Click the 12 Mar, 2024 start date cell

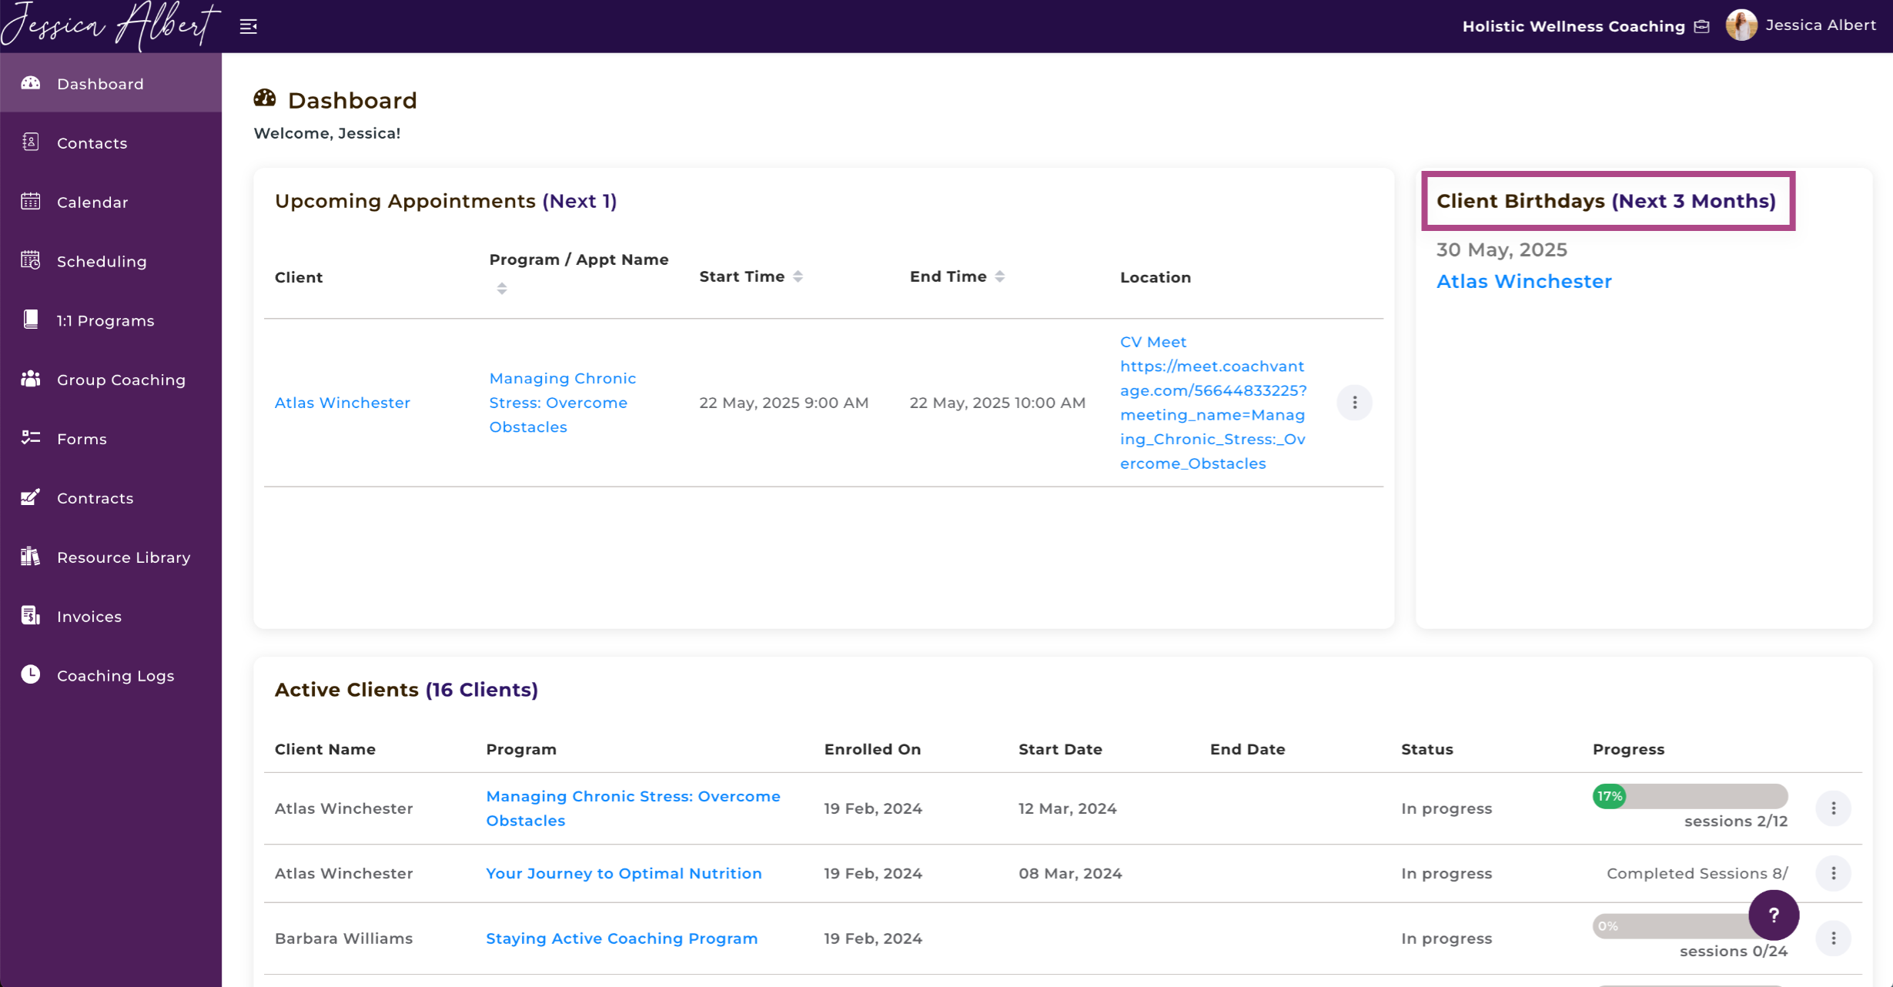(1068, 808)
